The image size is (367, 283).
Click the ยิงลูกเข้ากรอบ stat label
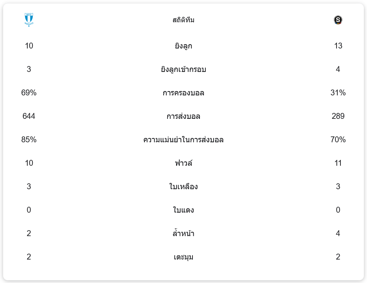(183, 70)
